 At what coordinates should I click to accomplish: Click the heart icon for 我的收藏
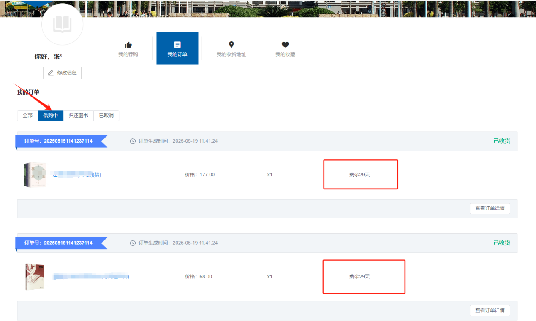[x=285, y=45]
